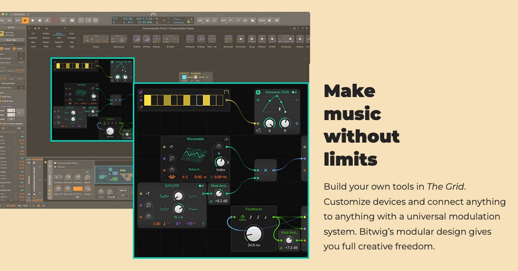Switch to the ARRANGE view in bottom bar
This screenshot has height=271, width=518.
tap(11, 206)
